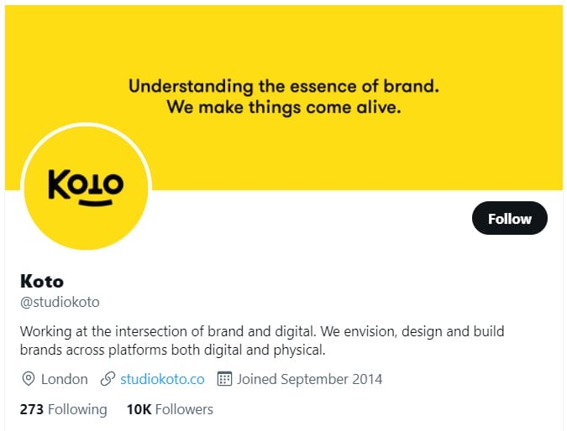Click the chain link icon before studiokoto.co
567x431 pixels.
108,379
